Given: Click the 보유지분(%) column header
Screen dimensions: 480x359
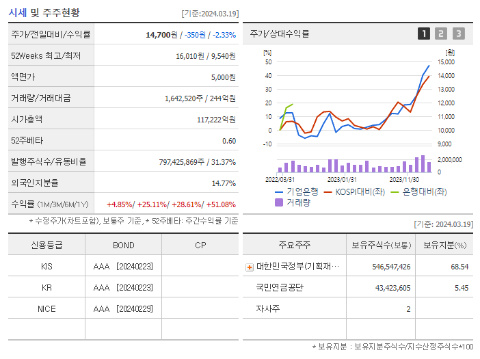Looking at the screenshot, I should coord(445,245).
